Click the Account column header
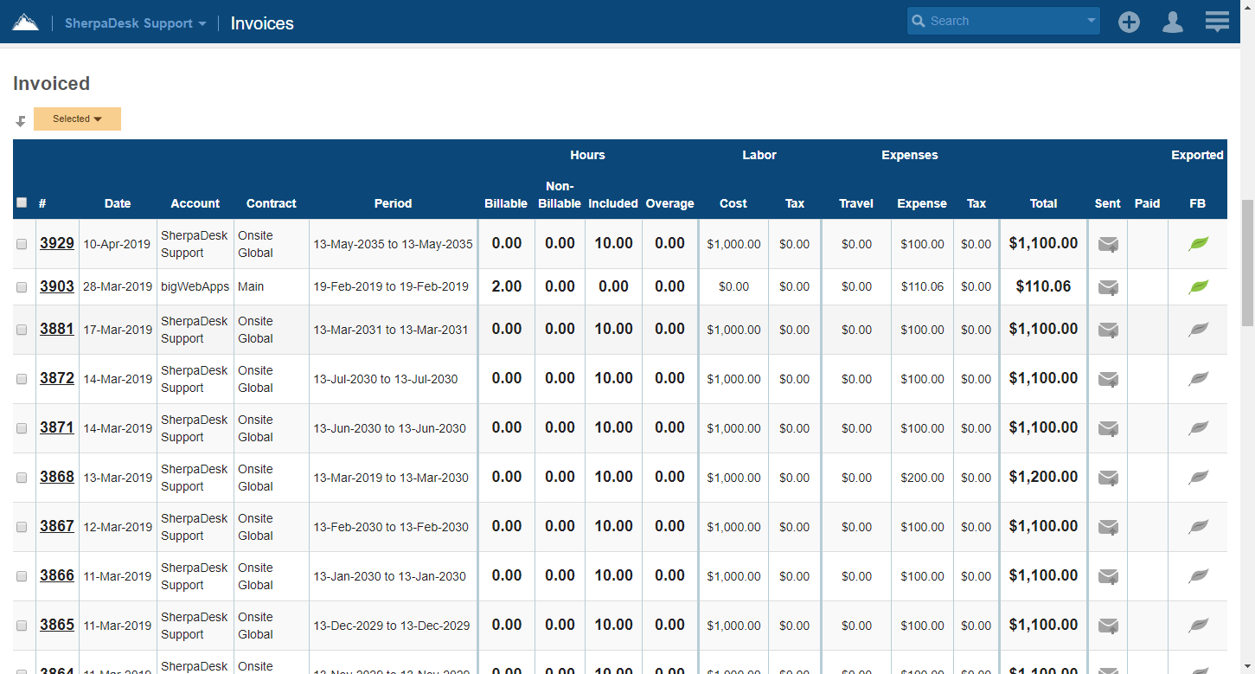This screenshot has height=674, width=1255. pos(195,203)
